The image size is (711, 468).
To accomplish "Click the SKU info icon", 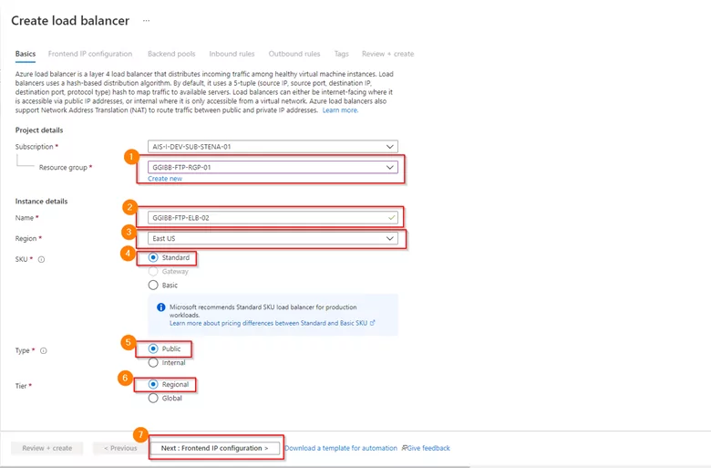I will pyautogui.click(x=41, y=260).
